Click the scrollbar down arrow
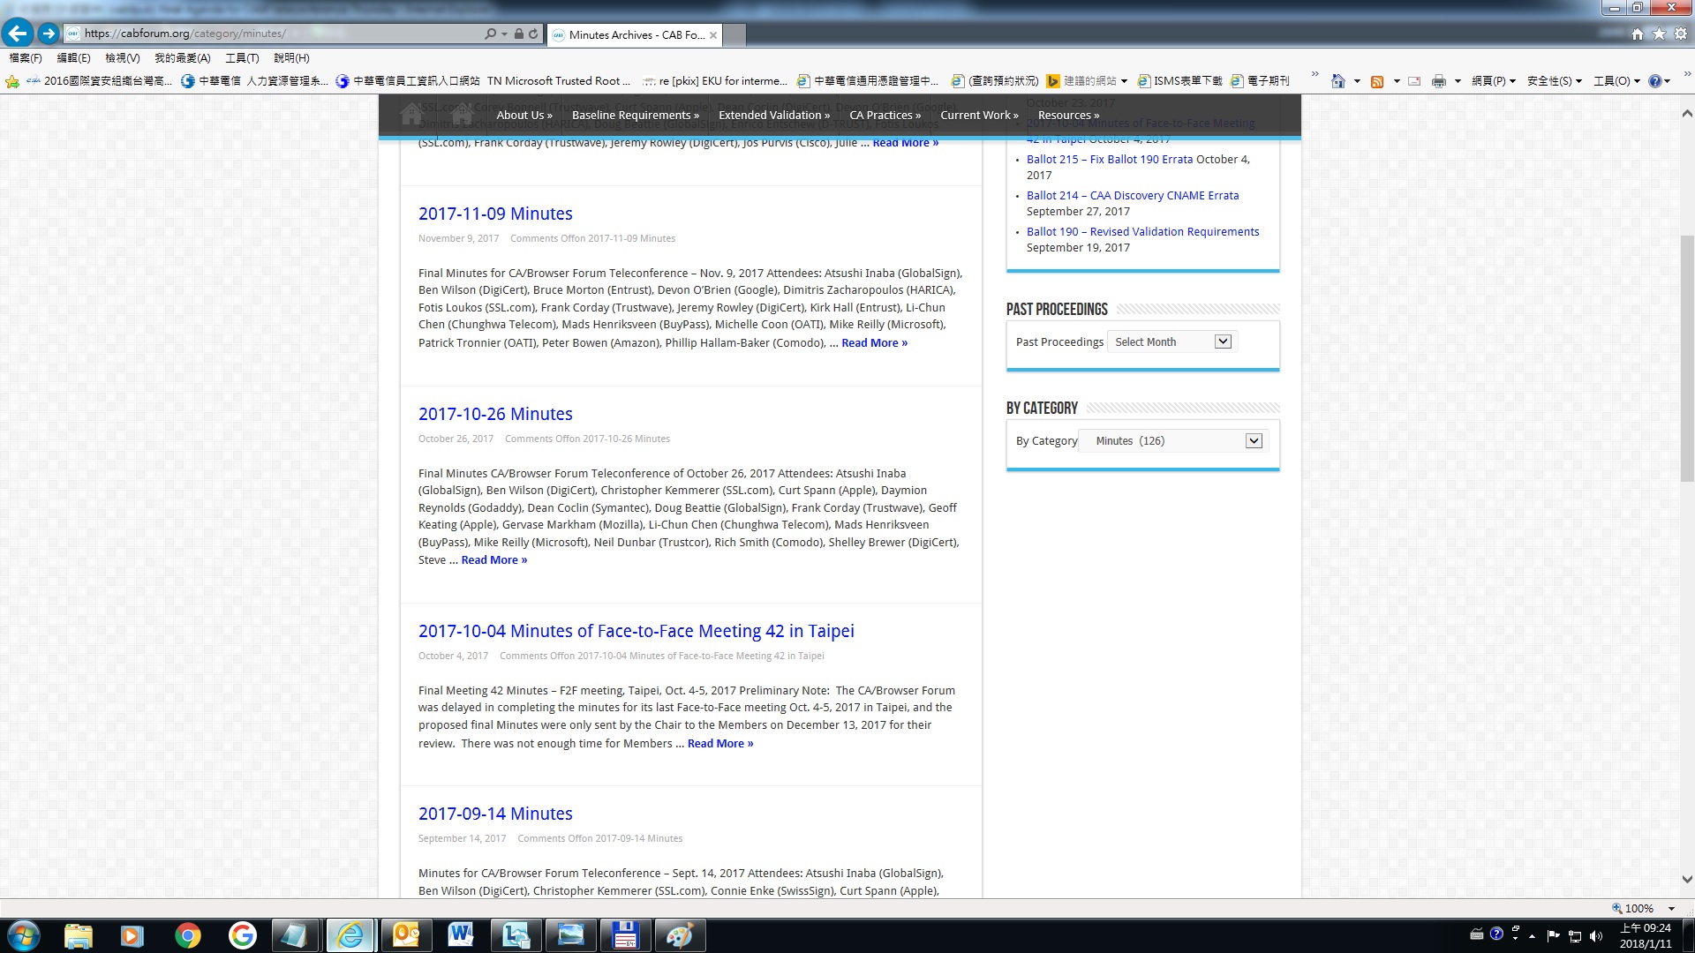 click(1687, 879)
